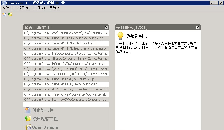Open the 工具(Y) menu
This screenshot has width=224, height=130.
pos(39,8)
